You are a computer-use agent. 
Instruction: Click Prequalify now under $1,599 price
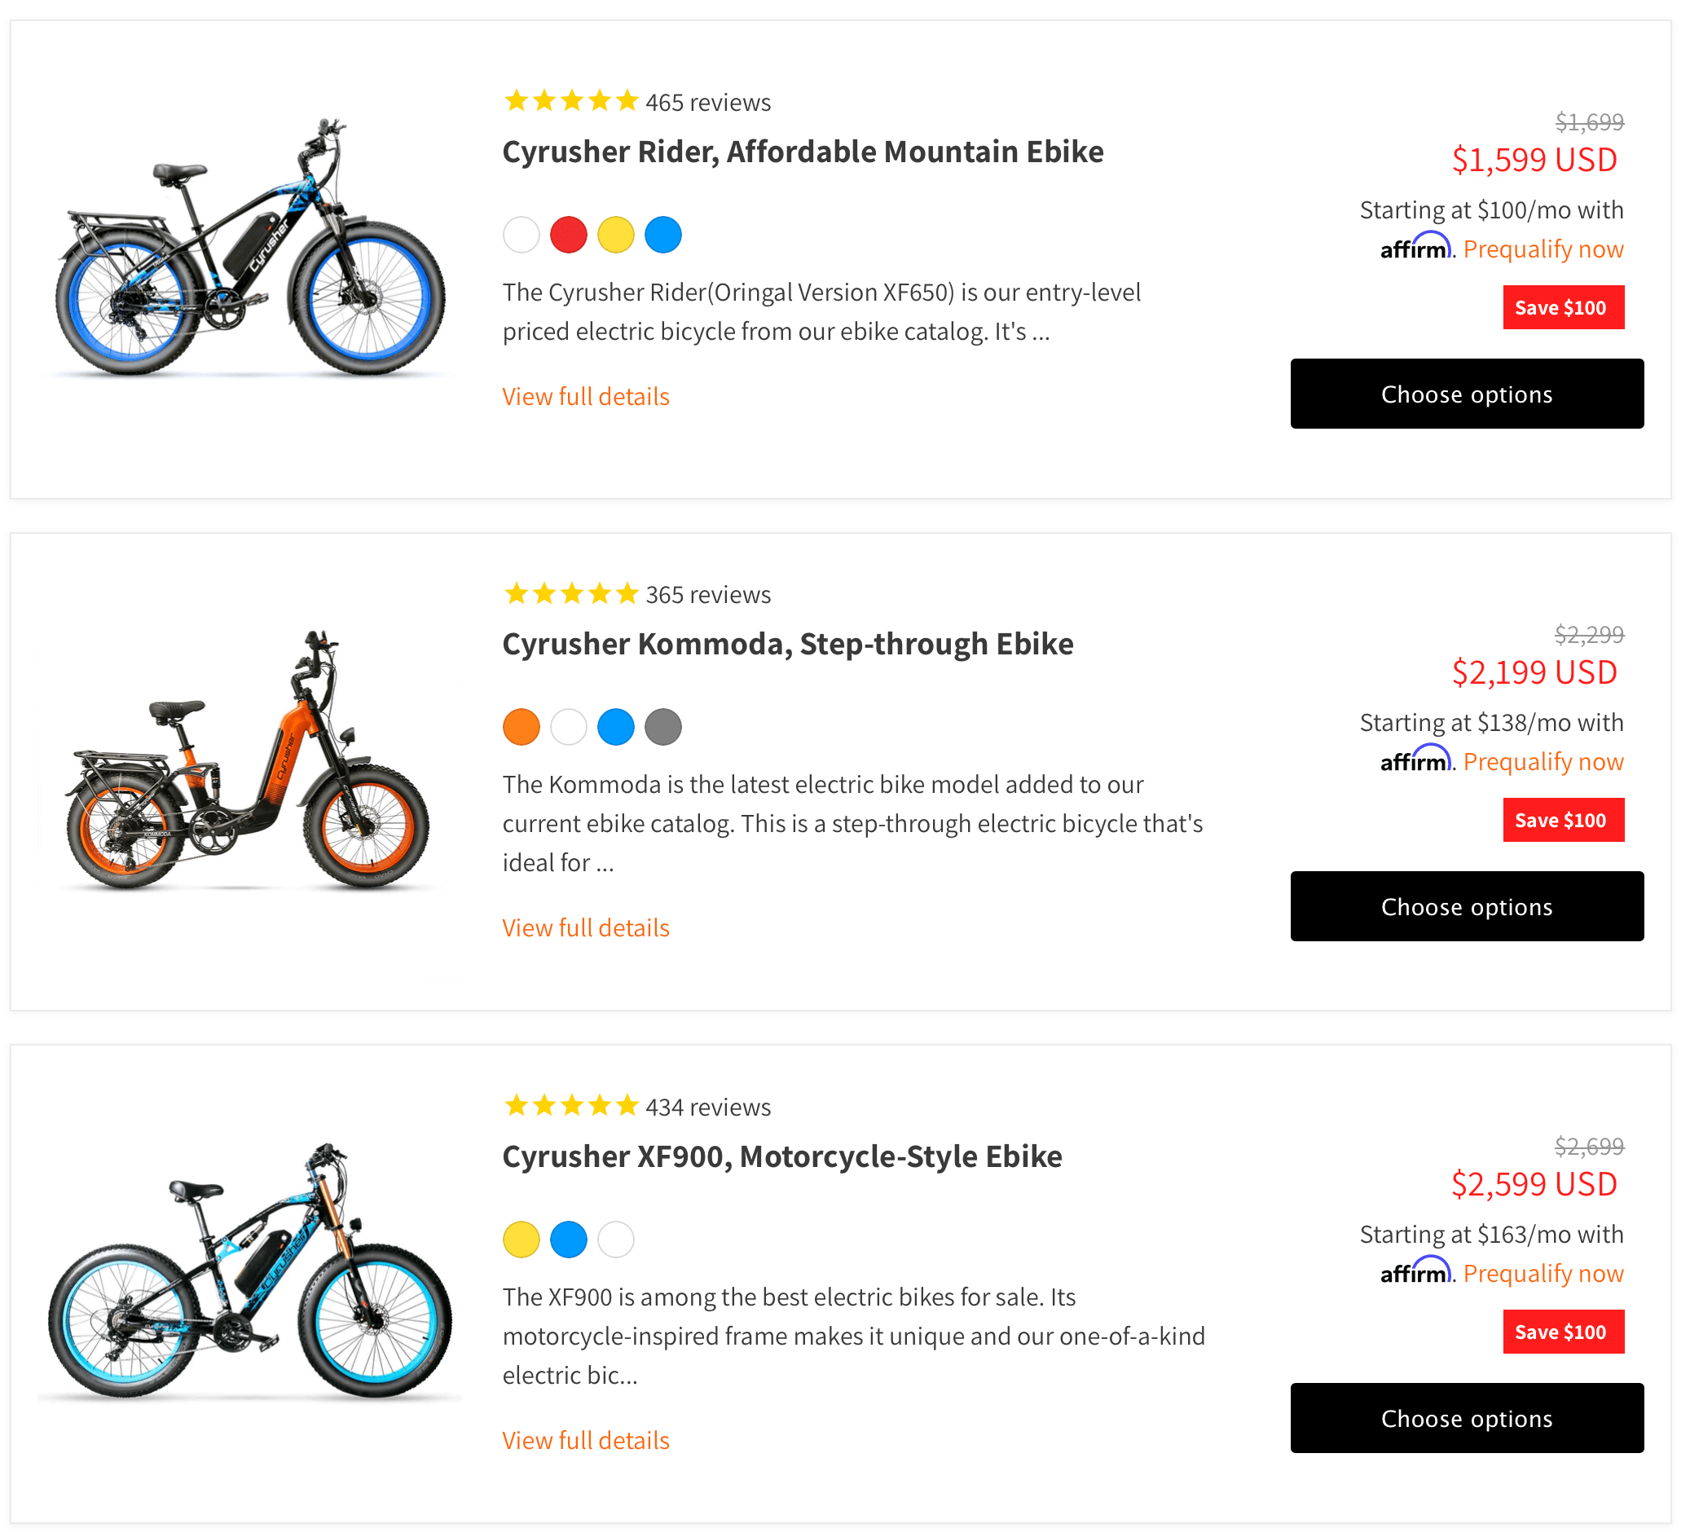(x=1543, y=249)
